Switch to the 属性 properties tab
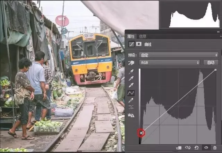This screenshot has height=153, width=222. click(x=131, y=37)
